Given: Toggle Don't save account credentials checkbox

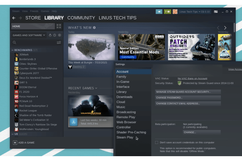Looking at the screenshot, I should (156, 143).
